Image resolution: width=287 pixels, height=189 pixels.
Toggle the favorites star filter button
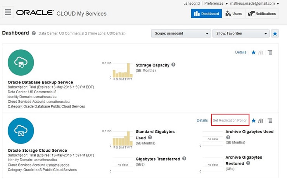click(x=275, y=33)
